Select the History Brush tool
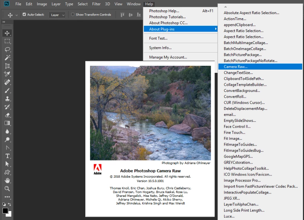The image size is (304, 220). 7,107
